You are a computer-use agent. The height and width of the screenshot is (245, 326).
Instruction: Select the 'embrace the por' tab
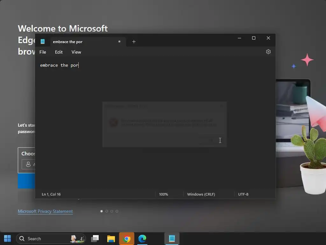[x=88, y=42]
